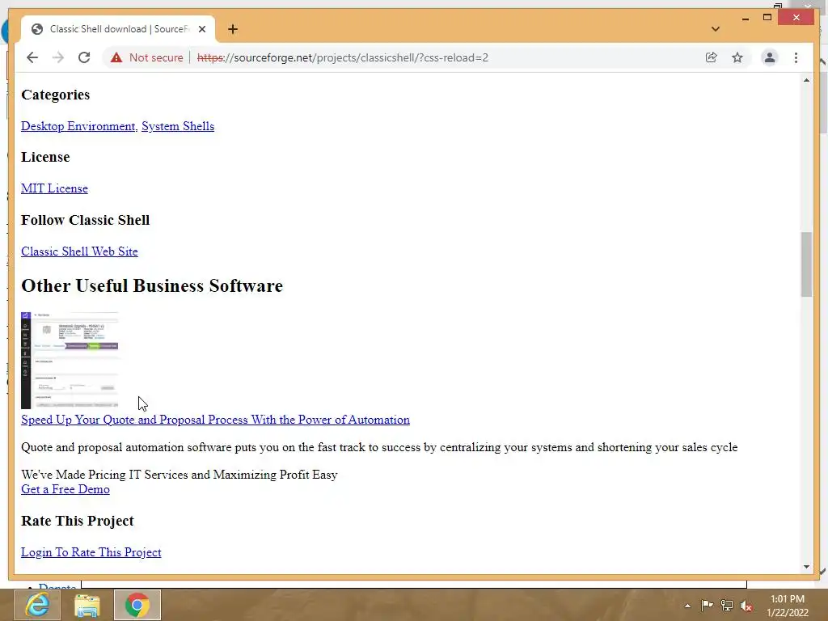The width and height of the screenshot is (828, 621).
Task: Click the License heading
Action: pos(45,158)
